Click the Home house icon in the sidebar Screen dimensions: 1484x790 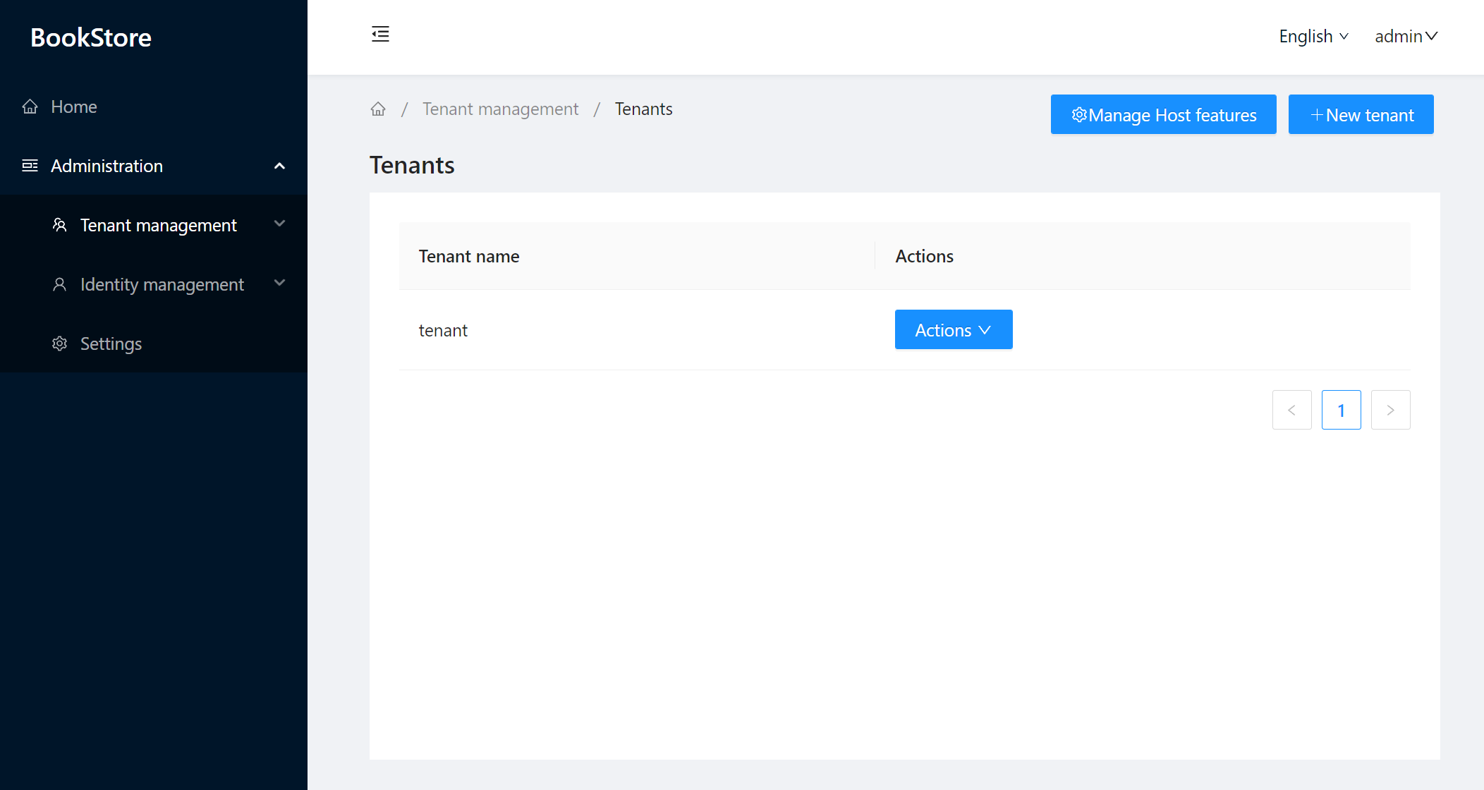point(30,107)
